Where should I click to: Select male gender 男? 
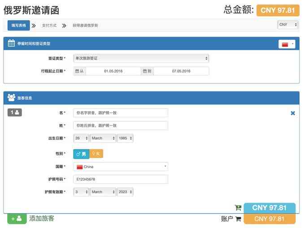[x=81, y=154]
